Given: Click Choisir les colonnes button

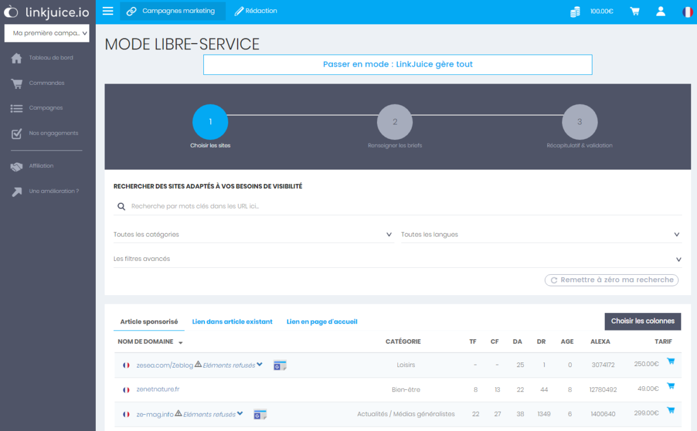Looking at the screenshot, I should (x=642, y=321).
